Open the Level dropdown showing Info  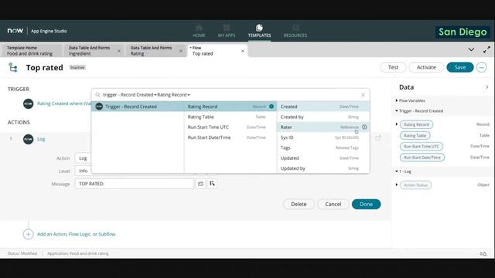pyautogui.click(x=83, y=171)
